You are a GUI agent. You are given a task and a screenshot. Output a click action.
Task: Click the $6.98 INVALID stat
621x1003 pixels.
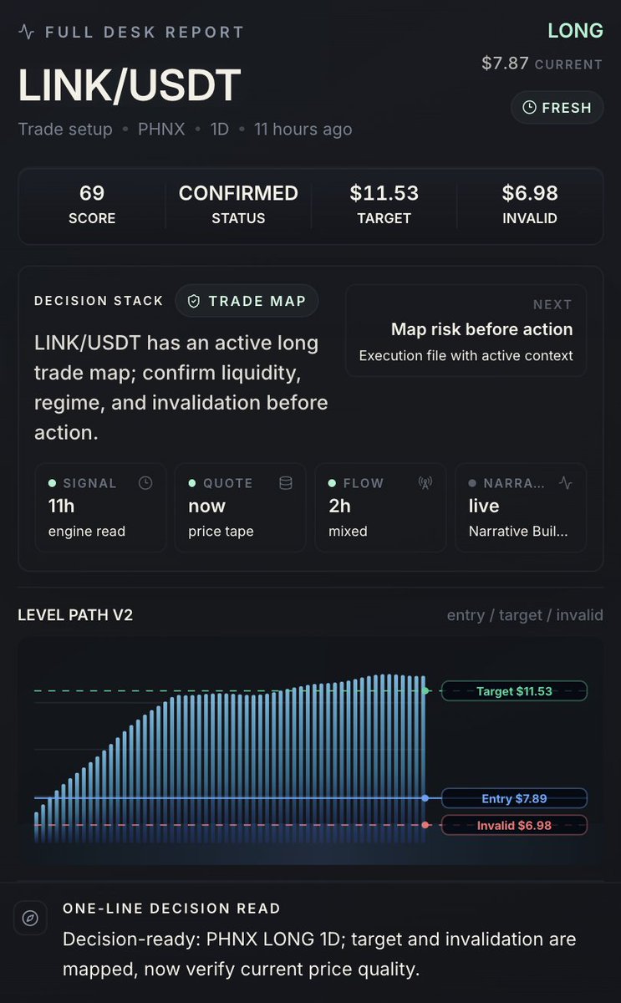point(530,205)
